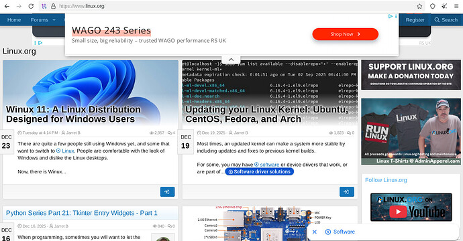Open the Home nav item

coord(14,20)
